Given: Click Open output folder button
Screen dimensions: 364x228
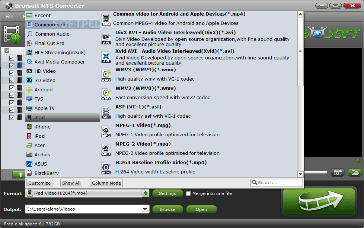Looking at the screenshot, I should coord(201,209).
